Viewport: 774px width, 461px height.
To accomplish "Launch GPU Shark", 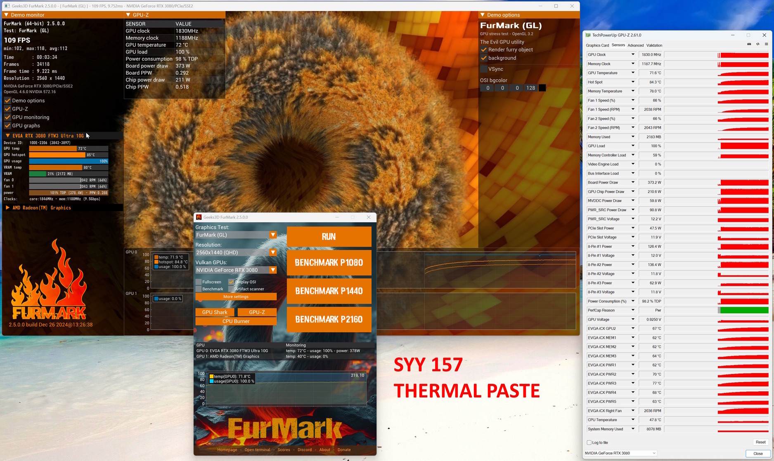I will coord(215,312).
